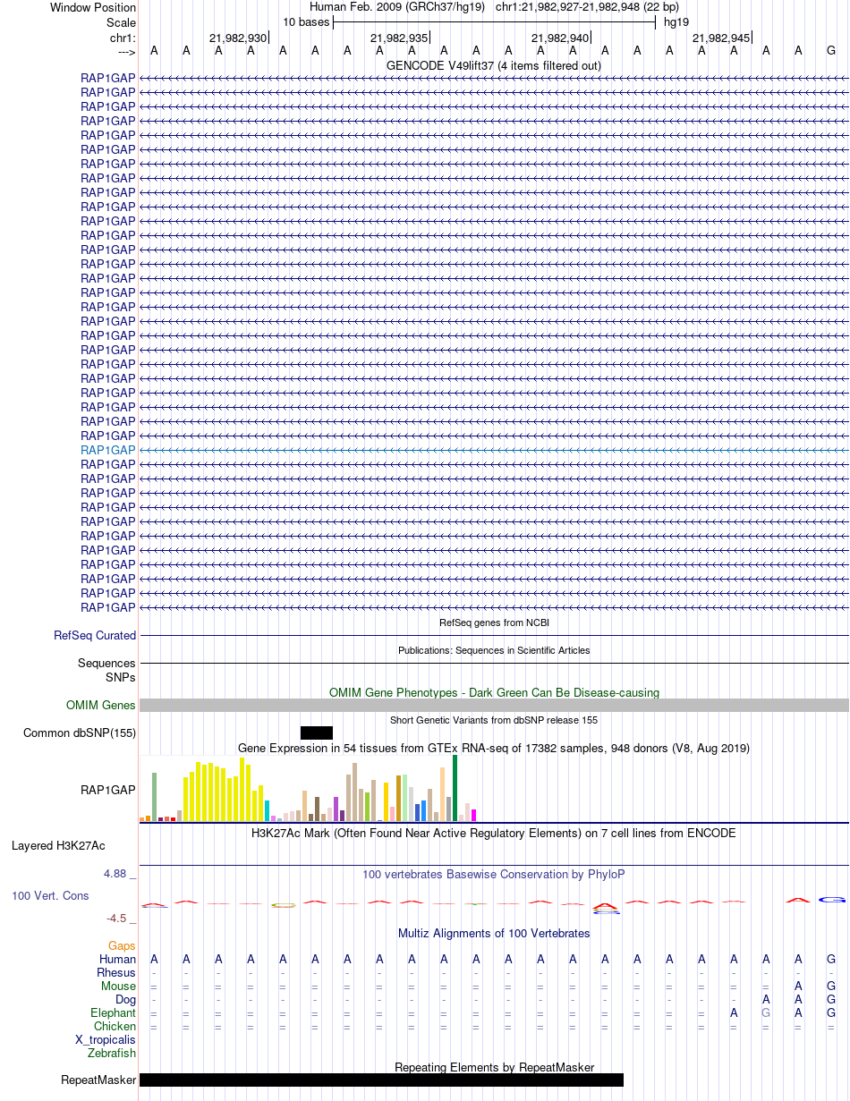Click the RefSeq Curated blue intron line
Viewport: 850px width, 1101px height.
tap(494, 635)
